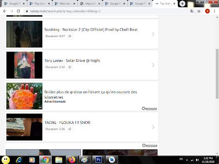Click the FR language indicator

[181, 159]
